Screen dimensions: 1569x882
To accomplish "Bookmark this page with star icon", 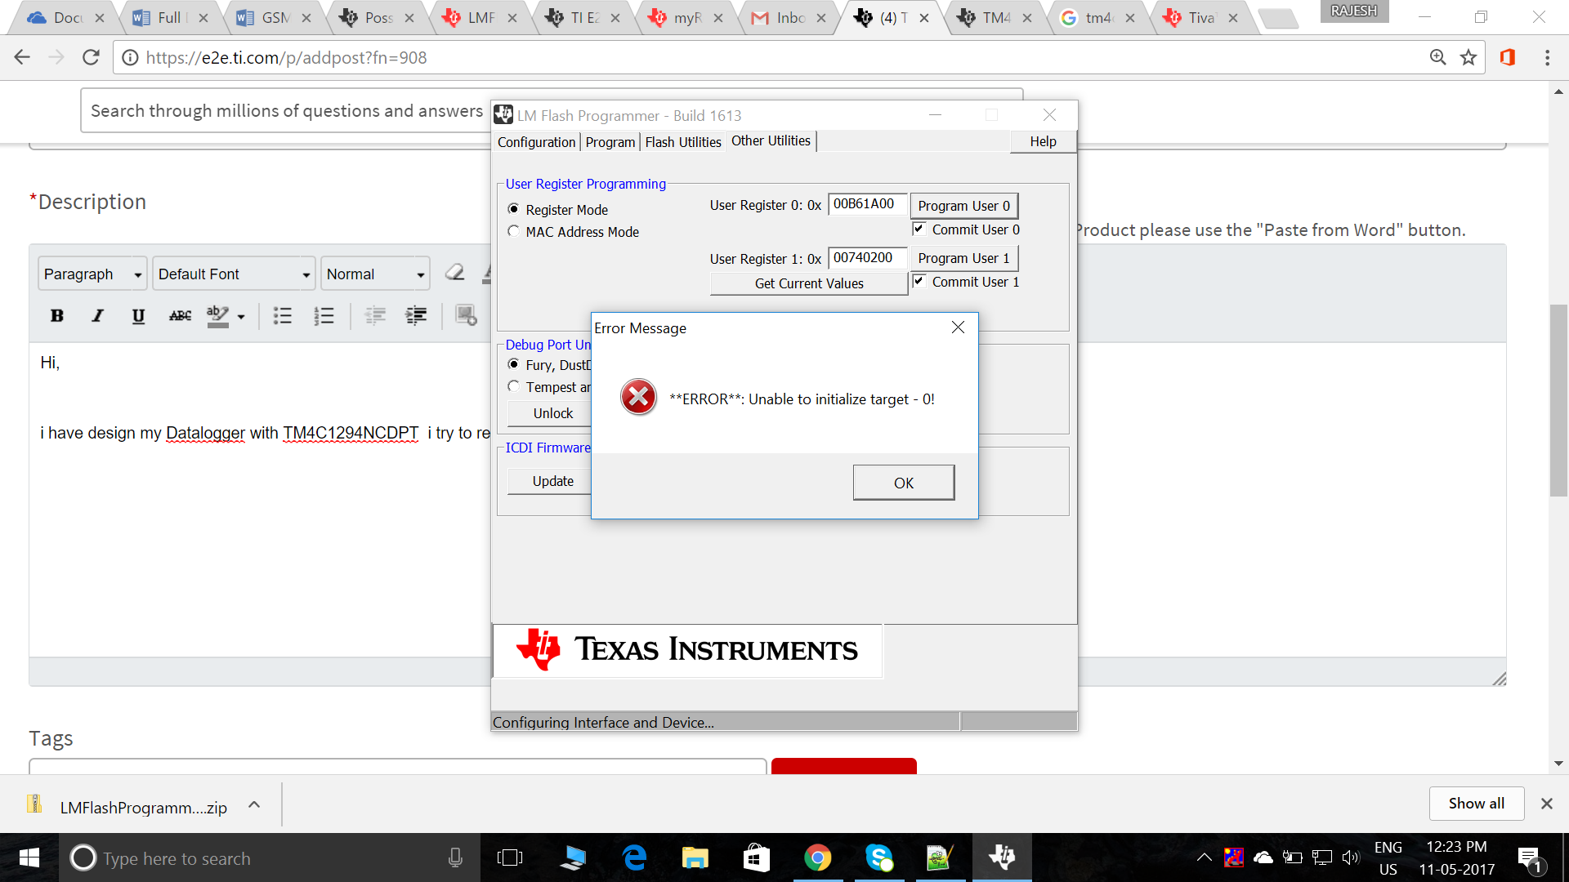I will (x=1468, y=57).
